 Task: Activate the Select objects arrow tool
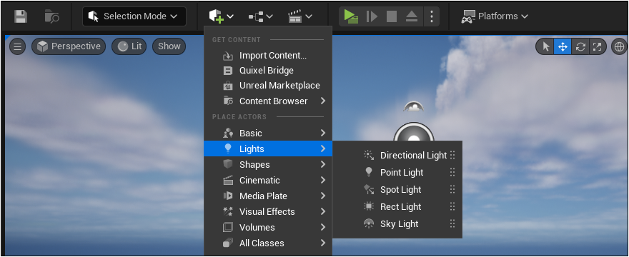[x=545, y=47]
